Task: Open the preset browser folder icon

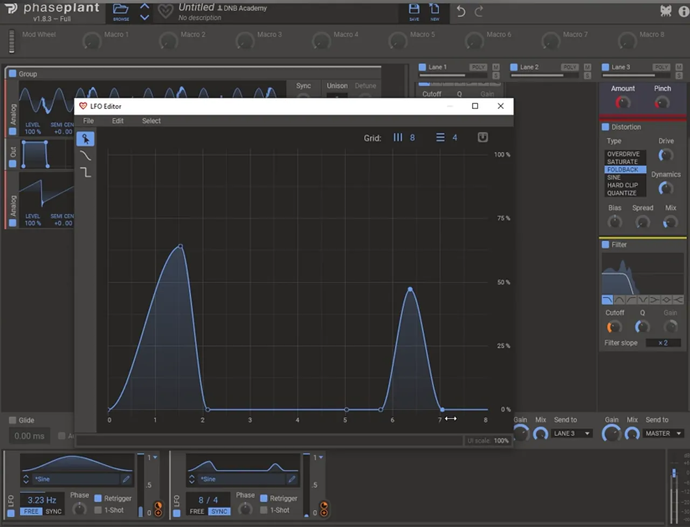Action: pyautogui.click(x=121, y=12)
